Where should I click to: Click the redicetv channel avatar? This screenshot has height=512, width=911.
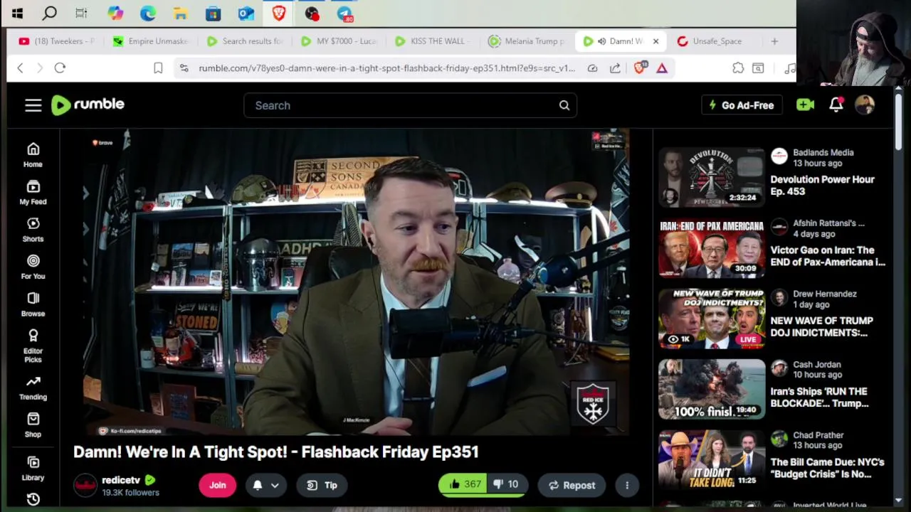click(x=85, y=485)
